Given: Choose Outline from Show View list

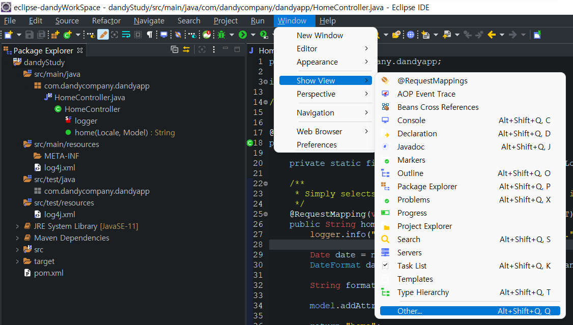Looking at the screenshot, I should pos(470,173).
